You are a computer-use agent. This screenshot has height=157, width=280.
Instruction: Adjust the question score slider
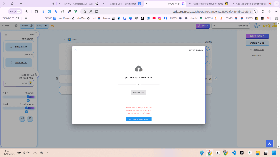tap(28, 96)
